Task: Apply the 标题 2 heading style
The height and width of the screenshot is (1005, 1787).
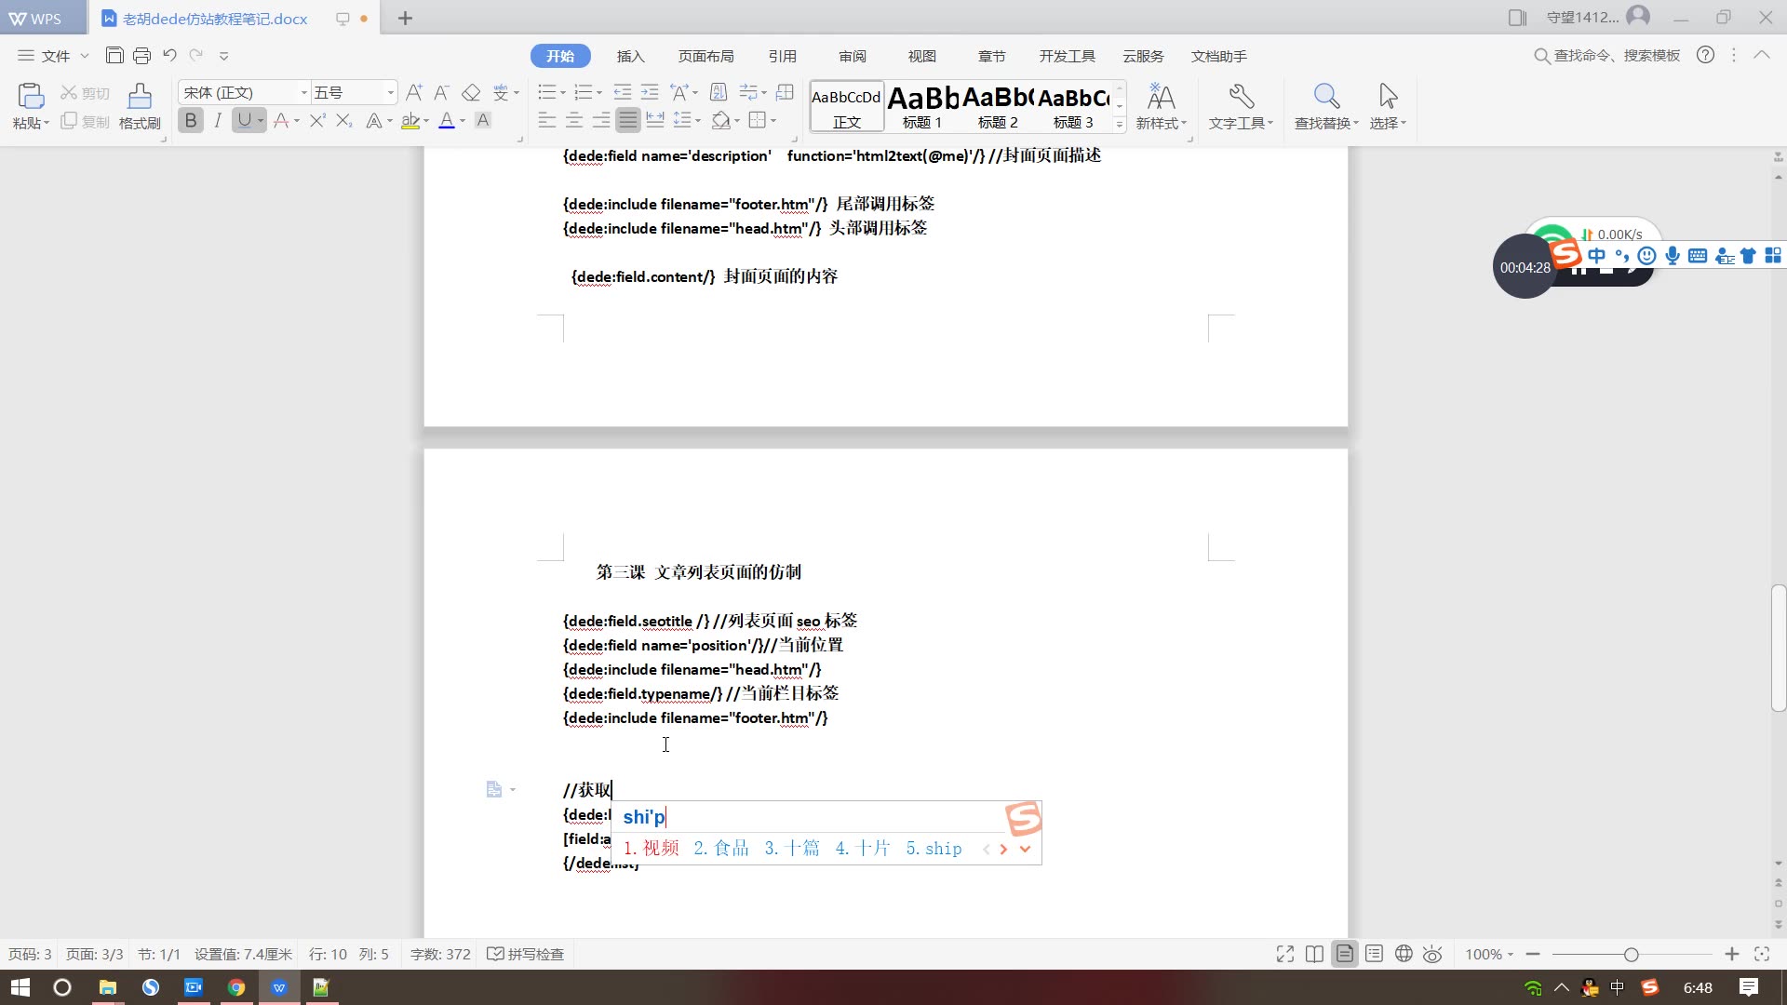Action: pyautogui.click(x=998, y=106)
